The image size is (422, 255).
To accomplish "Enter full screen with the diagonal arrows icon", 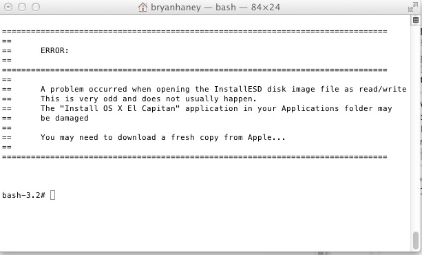I will coord(413,8).
